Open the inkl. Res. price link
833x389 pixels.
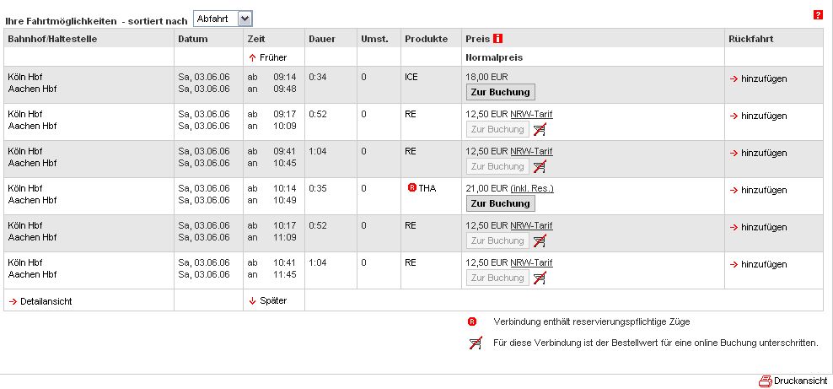532,189
